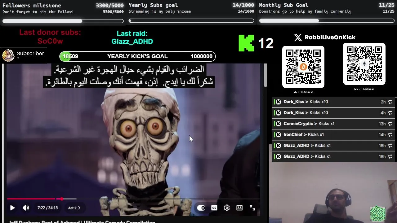Click the green emote sticker on webcam
This screenshot has height=223, width=397.
[x=378, y=214]
